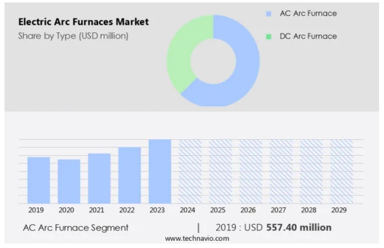Open the www.technavio.com link

click(x=197, y=239)
